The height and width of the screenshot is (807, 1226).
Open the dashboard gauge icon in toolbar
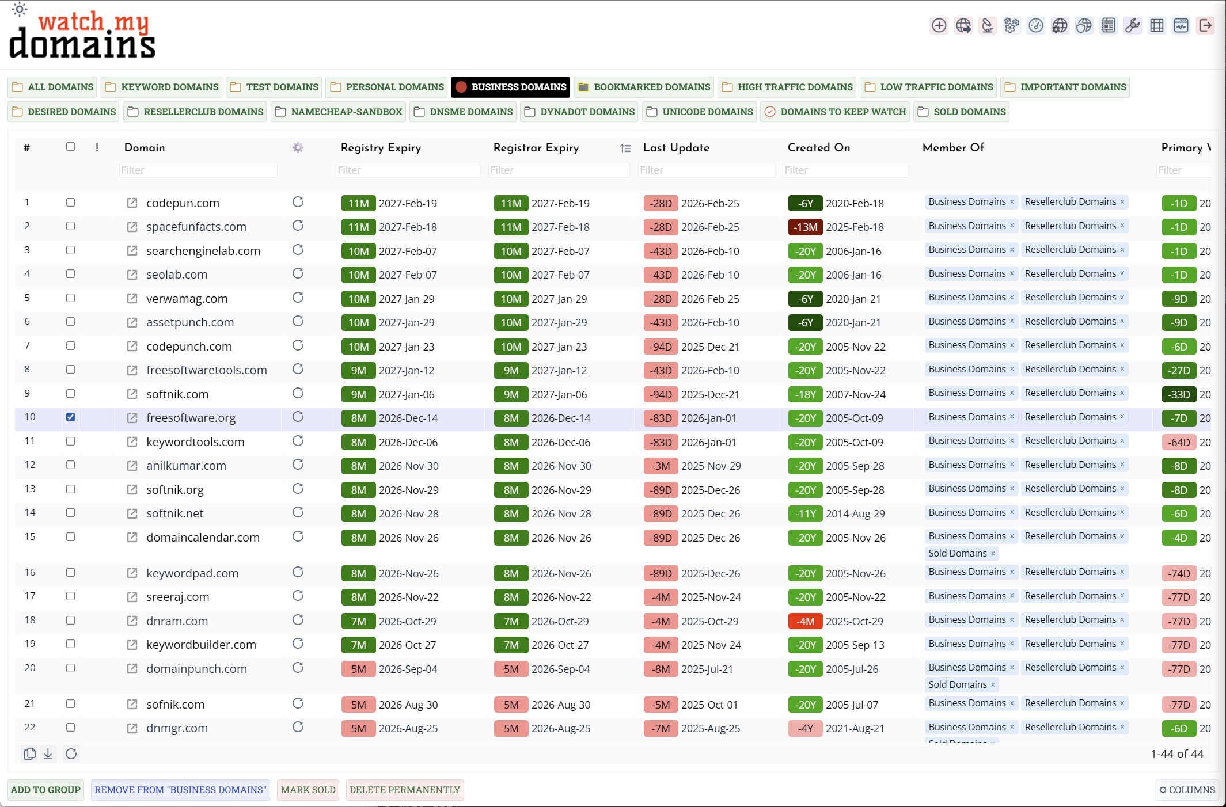click(x=1036, y=25)
